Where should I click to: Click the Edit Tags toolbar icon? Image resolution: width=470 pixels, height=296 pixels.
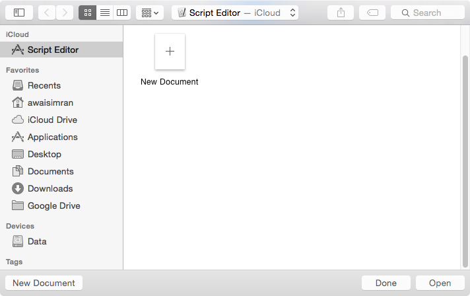tap(372, 13)
